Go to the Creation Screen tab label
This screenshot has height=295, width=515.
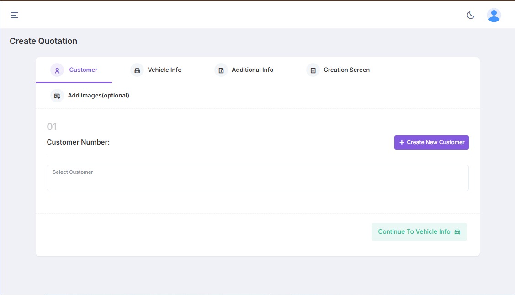pyautogui.click(x=346, y=70)
